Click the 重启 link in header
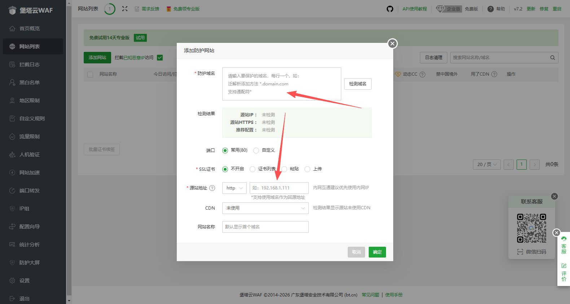The image size is (570, 304). click(x=557, y=9)
